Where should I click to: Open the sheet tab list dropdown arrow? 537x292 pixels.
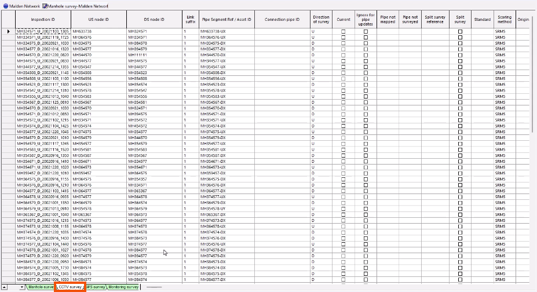click(x=21, y=287)
